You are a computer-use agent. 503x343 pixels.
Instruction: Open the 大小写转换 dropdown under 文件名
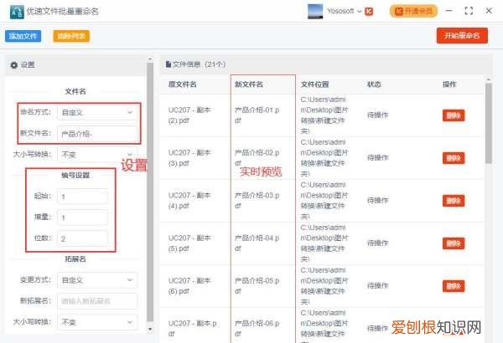coord(97,155)
